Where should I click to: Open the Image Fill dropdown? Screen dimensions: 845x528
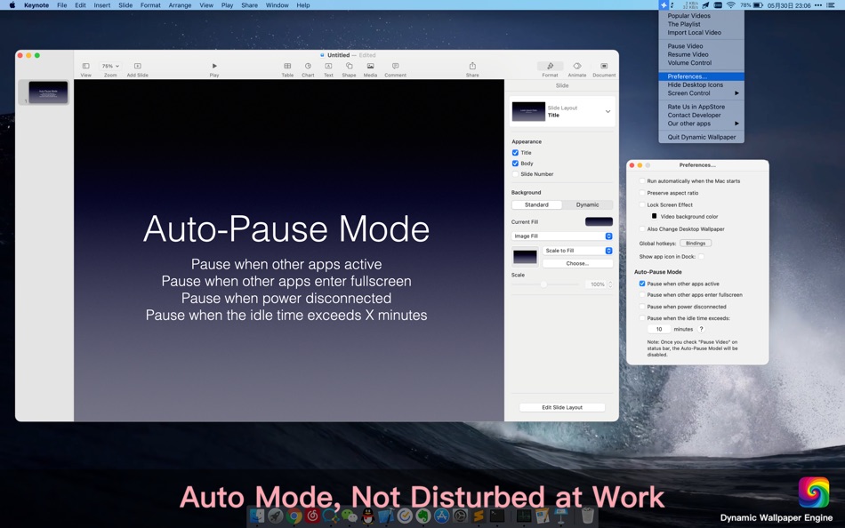[561, 236]
